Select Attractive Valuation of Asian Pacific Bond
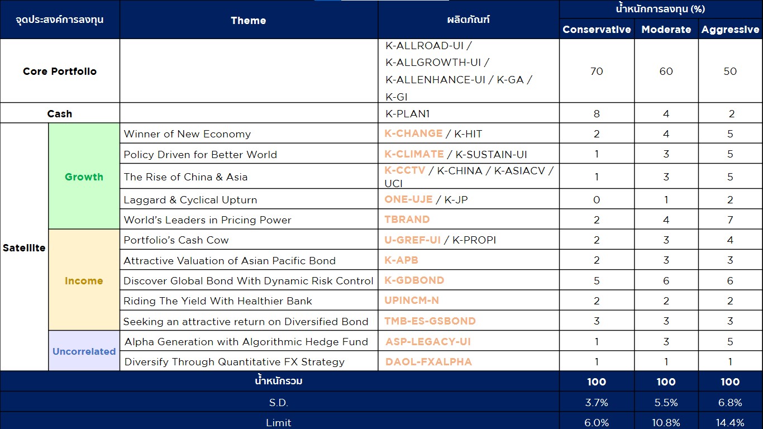The width and height of the screenshot is (763, 429). click(x=230, y=260)
